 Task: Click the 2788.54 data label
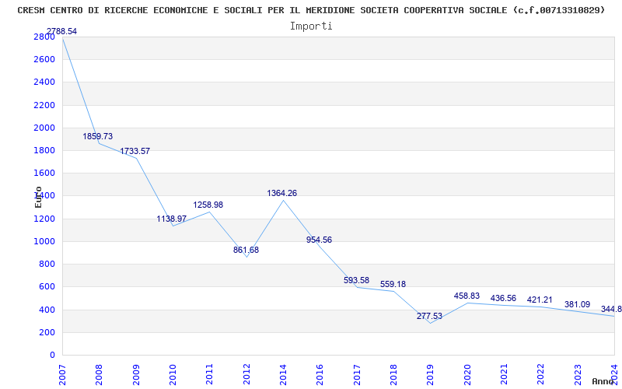61,31
